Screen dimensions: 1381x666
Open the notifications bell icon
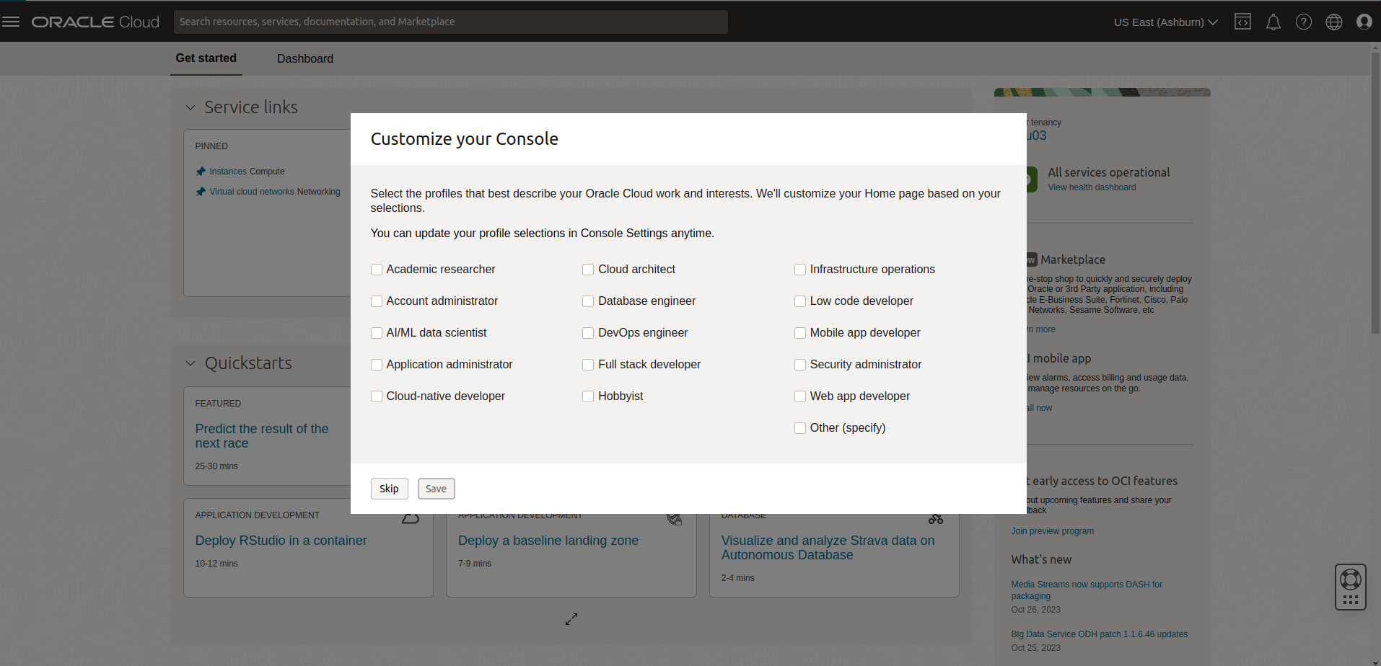[1273, 22]
